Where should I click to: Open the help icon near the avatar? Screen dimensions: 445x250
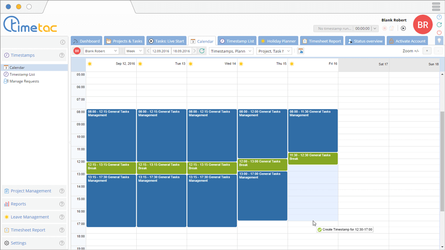pos(439,17)
